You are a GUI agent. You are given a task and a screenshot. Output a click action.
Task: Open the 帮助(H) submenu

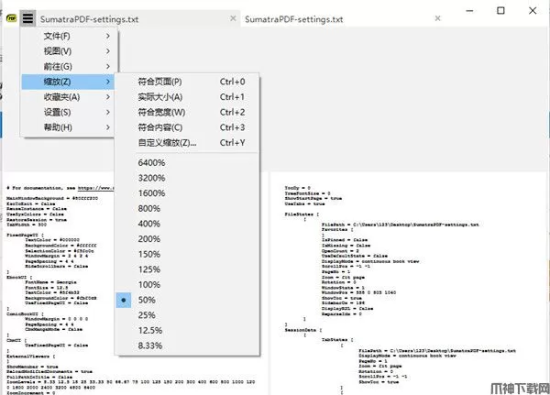68,127
